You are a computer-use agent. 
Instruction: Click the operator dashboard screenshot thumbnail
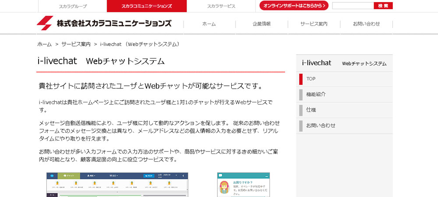(x=117, y=185)
